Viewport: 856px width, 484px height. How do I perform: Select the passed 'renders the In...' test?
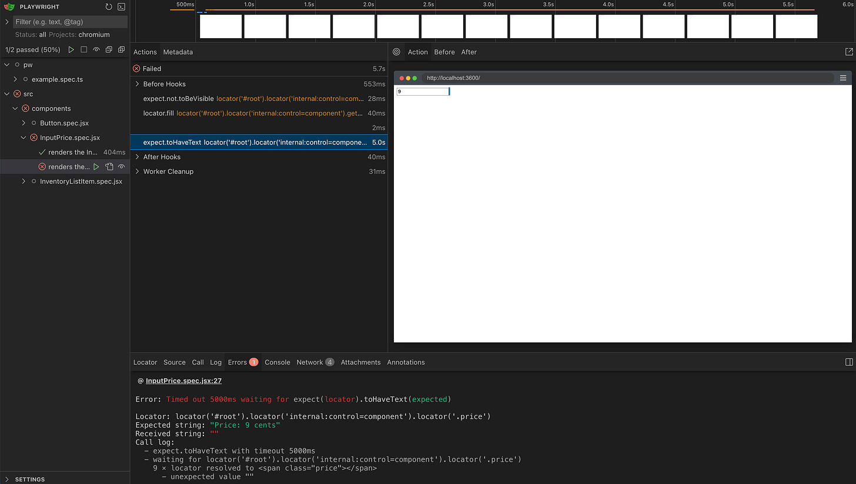click(x=65, y=152)
